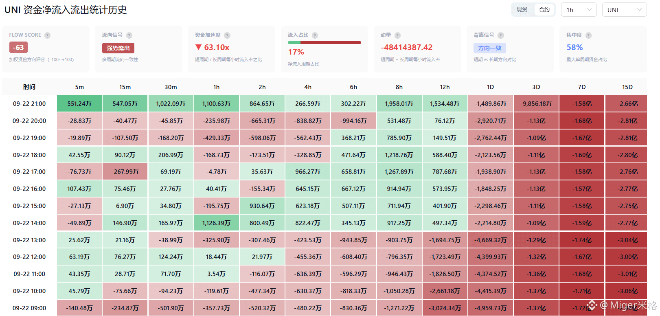Click the 09-22 21:00 5m cell
Image resolution: width=660 pixels, height=316 pixels.
(x=79, y=104)
